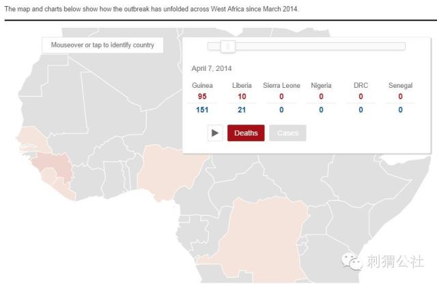Click the play button to animate timeline

(215, 133)
